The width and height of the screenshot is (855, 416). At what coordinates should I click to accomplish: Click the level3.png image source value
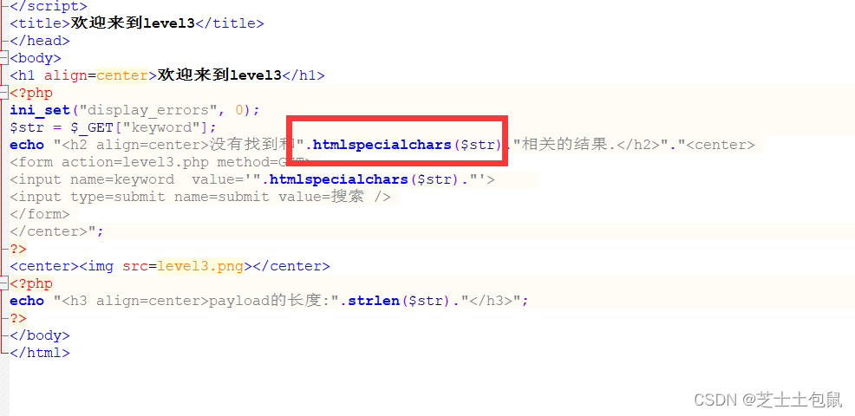coord(200,266)
